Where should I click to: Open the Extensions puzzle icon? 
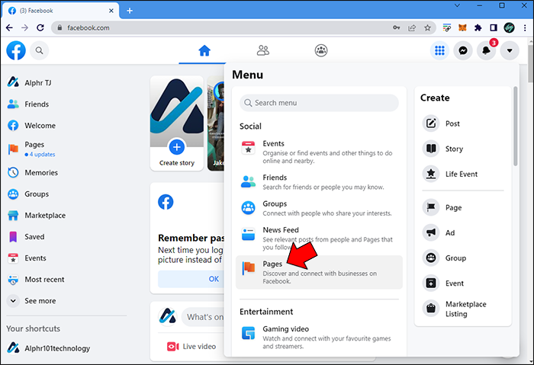478,27
